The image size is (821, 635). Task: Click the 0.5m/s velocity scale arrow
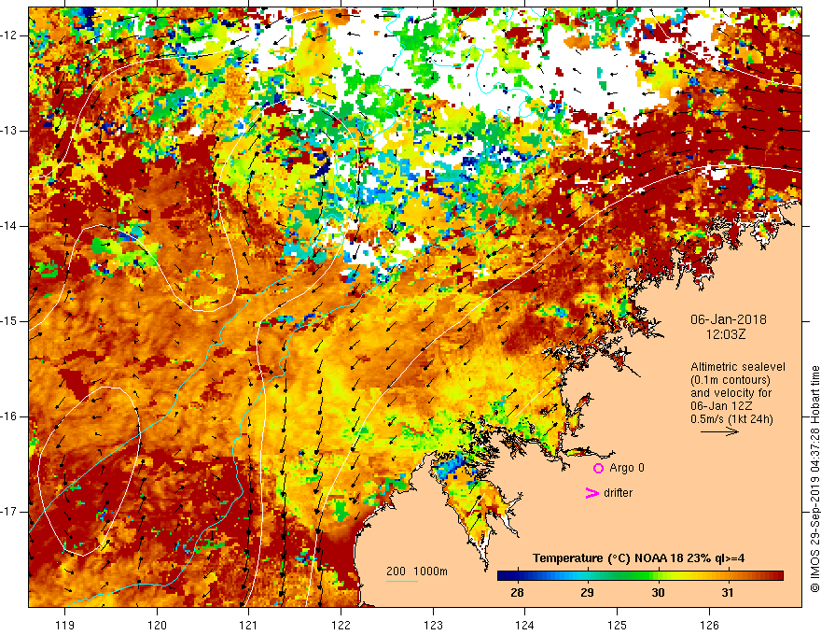click(x=719, y=431)
